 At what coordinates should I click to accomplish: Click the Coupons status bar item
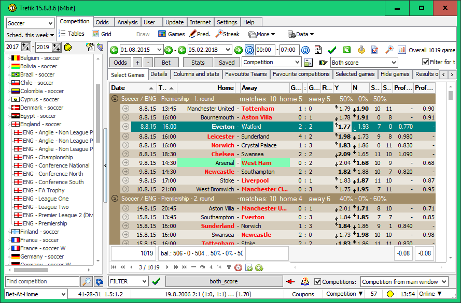coord(303,294)
